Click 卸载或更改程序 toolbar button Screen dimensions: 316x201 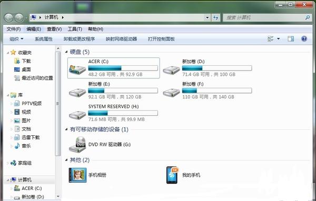click(79, 39)
